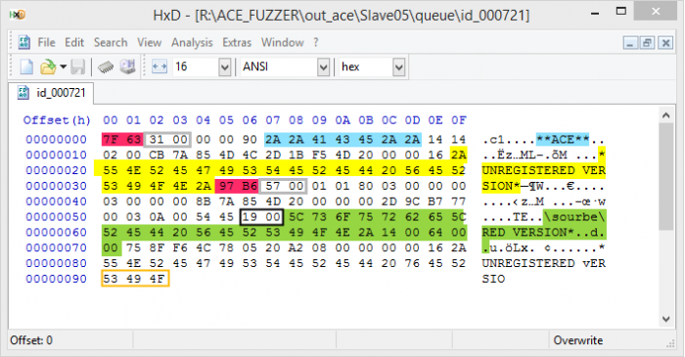Open the ? help menu
The image size is (685, 357).
pyautogui.click(x=316, y=42)
